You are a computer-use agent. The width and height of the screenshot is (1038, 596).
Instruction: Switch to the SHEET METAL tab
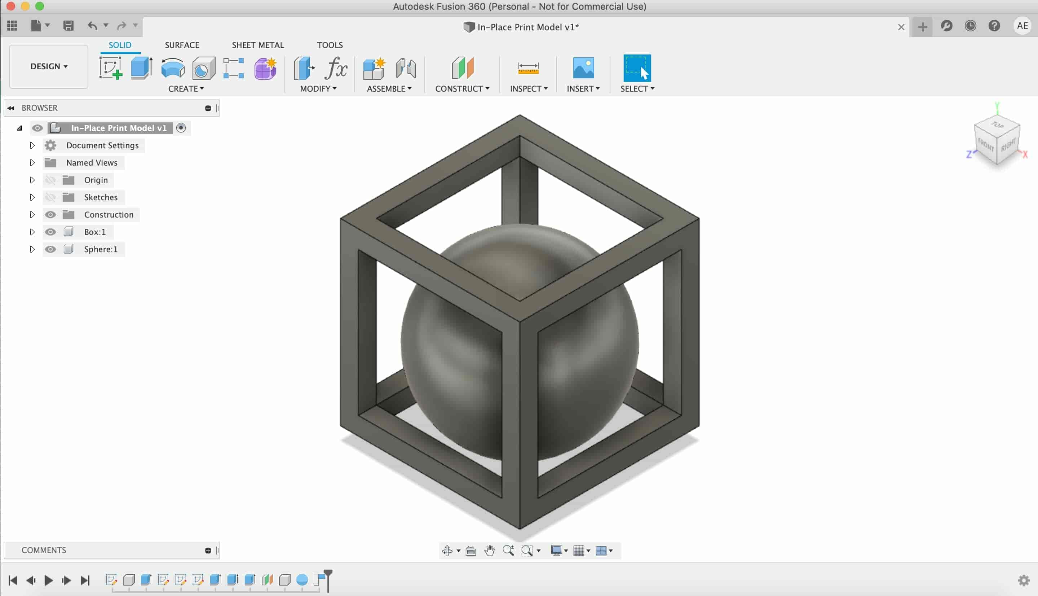pyautogui.click(x=258, y=45)
